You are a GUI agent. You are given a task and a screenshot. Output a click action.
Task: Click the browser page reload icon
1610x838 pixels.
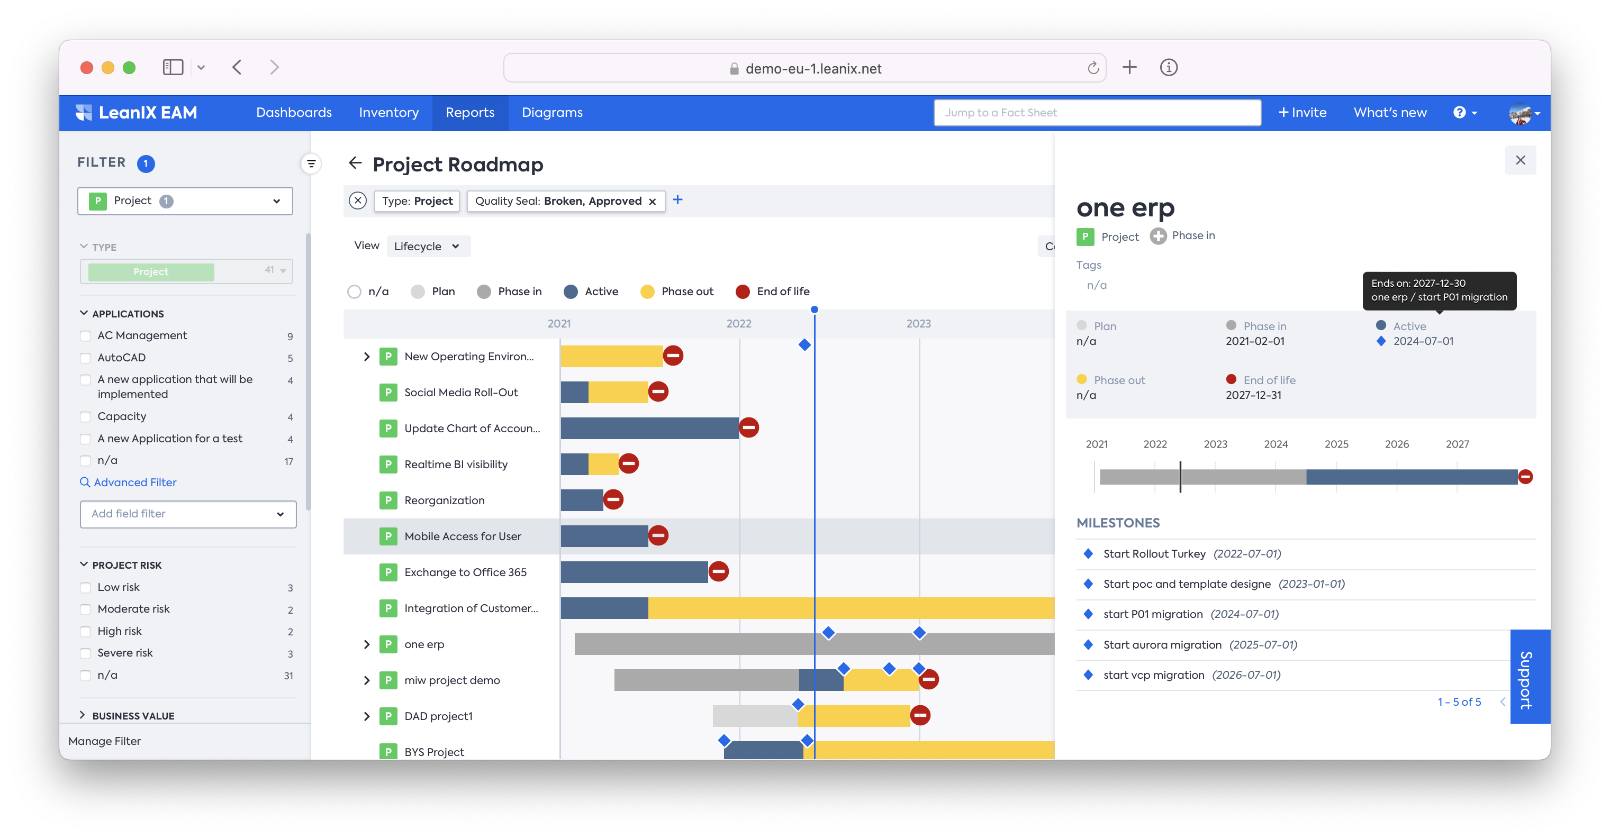(1092, 68)
